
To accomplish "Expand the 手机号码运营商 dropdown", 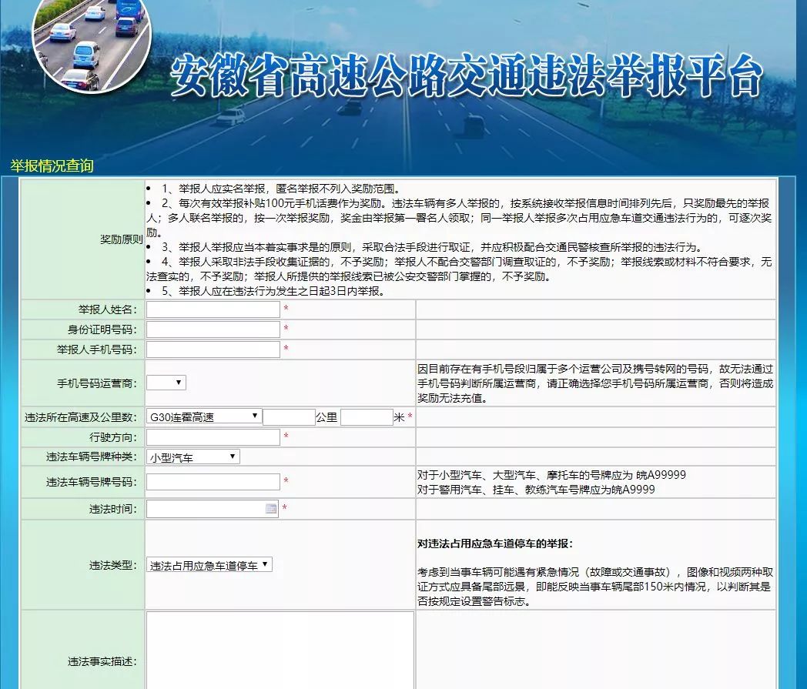I will coord(166,383).
